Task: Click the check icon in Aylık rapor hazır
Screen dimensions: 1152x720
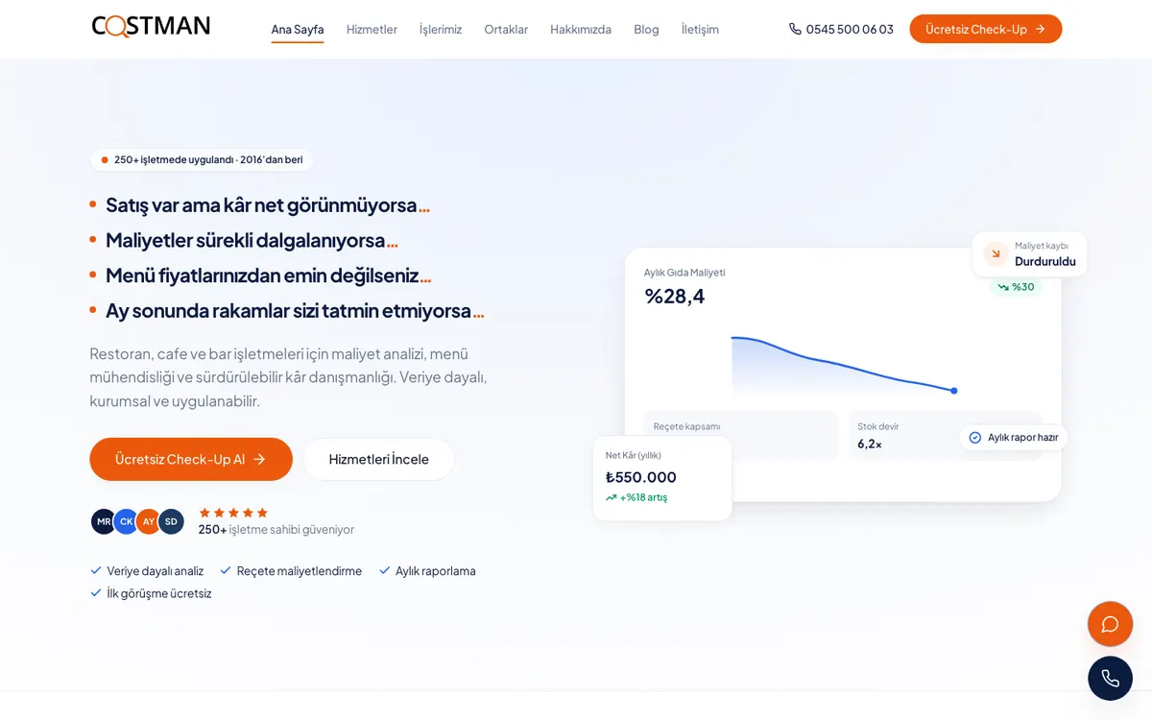Action: tap(975, 438)
